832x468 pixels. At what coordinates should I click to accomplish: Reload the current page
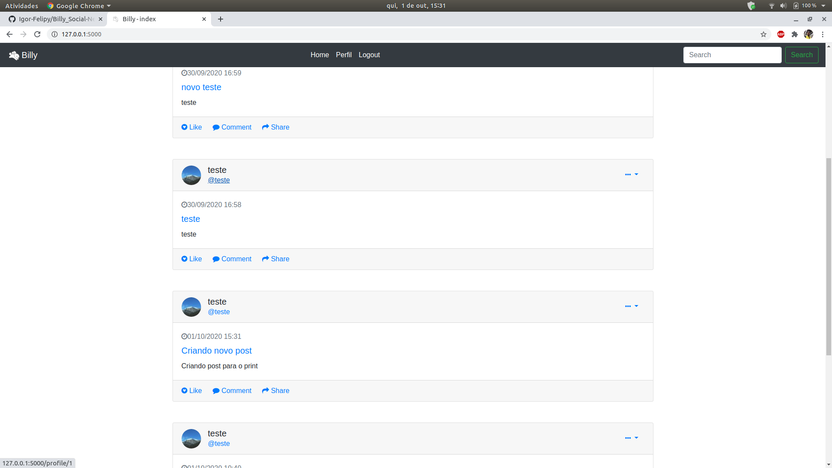tap(37, 34)
